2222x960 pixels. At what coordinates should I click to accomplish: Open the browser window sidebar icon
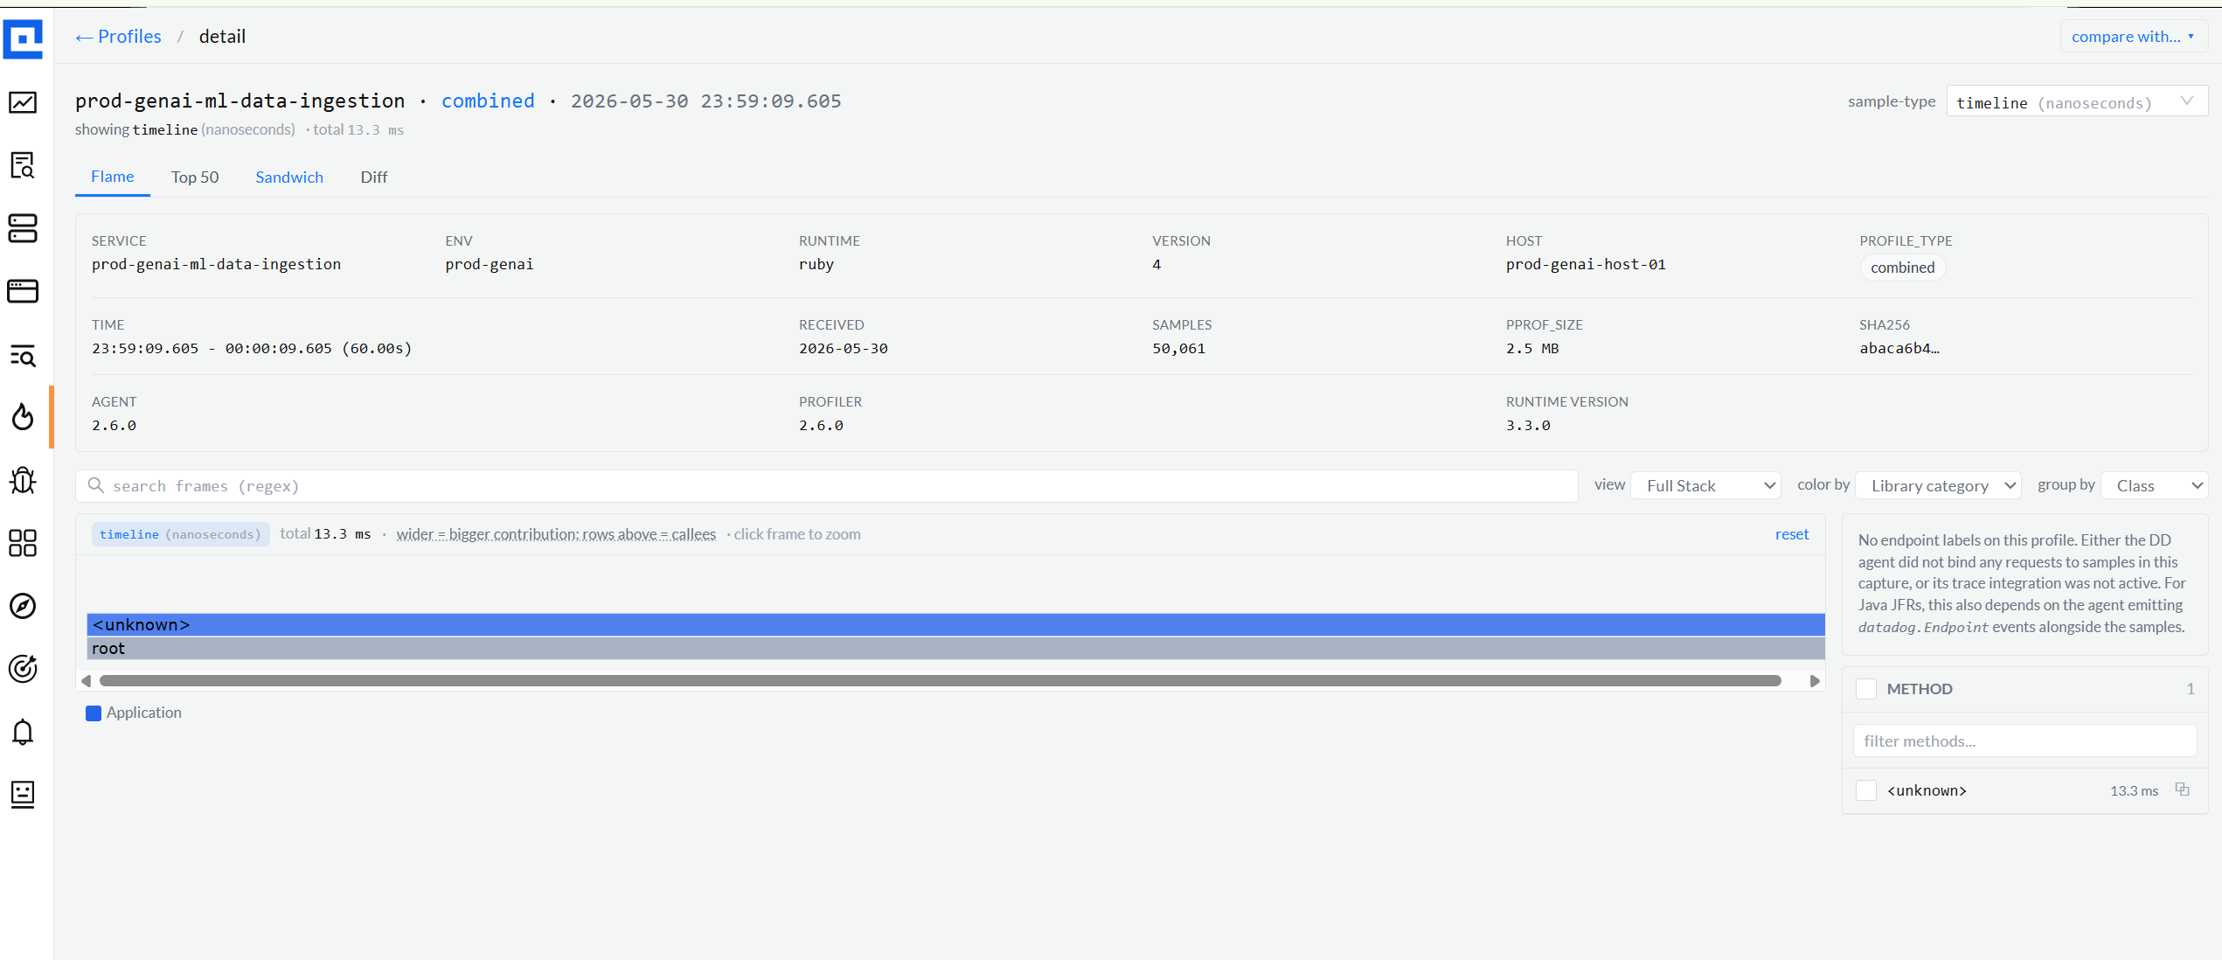[x=23, y=291]
